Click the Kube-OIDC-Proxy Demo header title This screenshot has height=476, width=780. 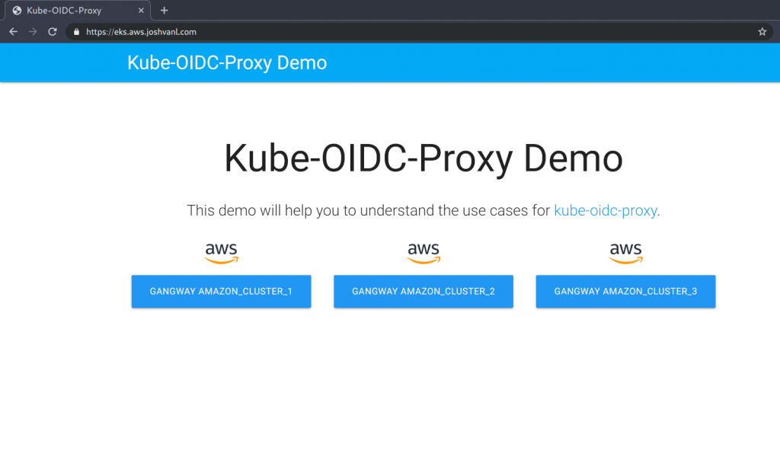click(227, 62)
